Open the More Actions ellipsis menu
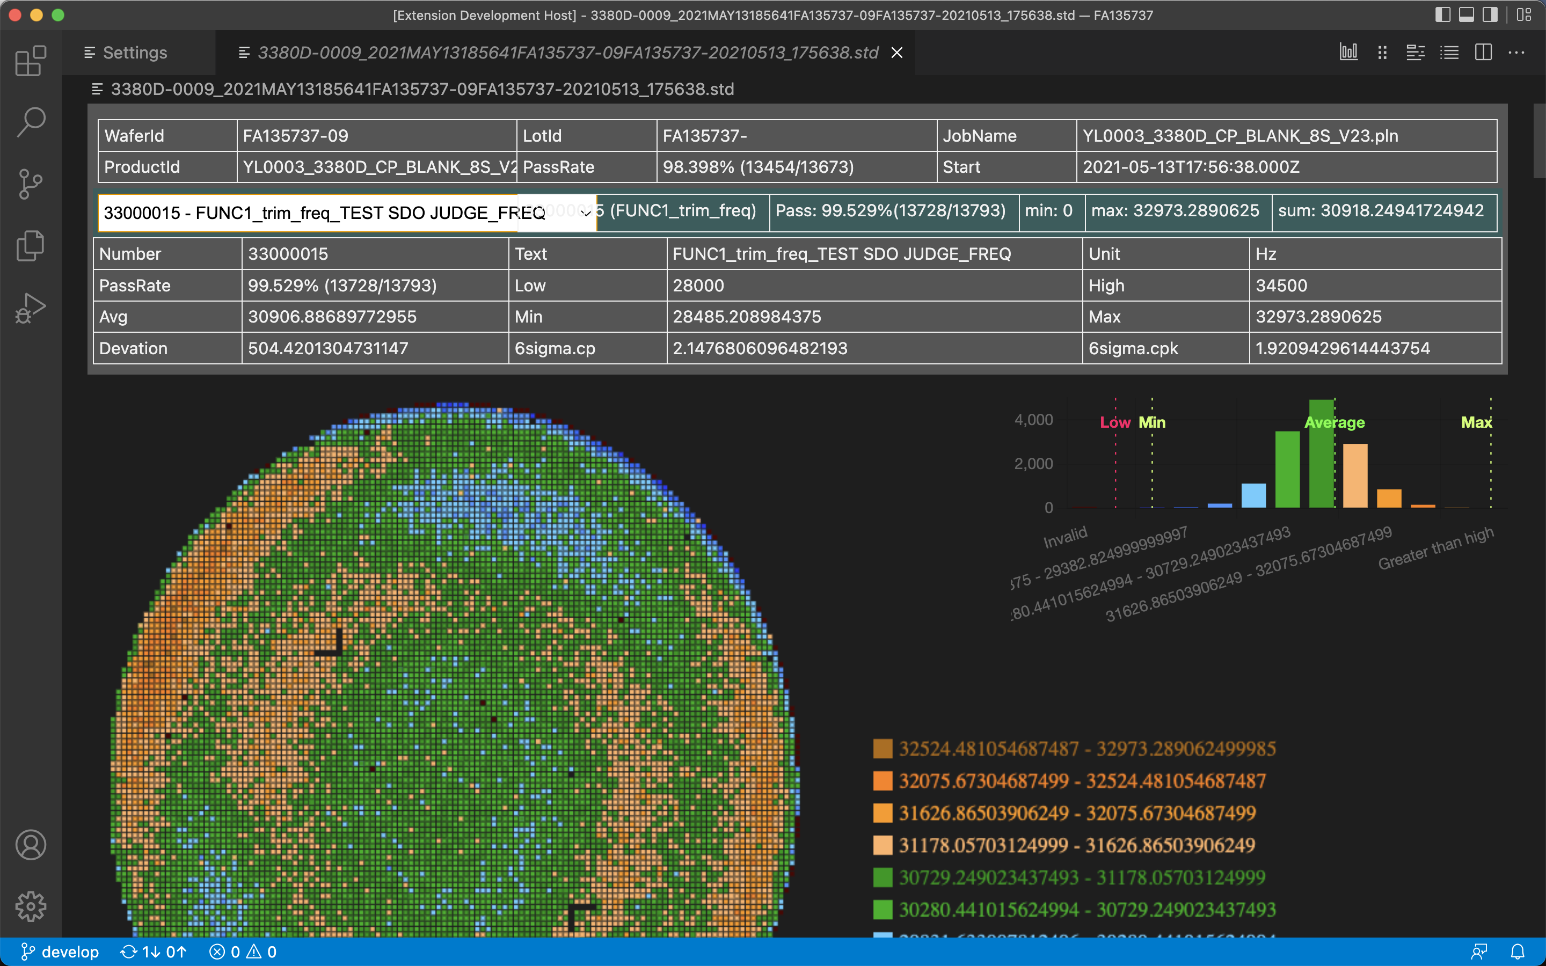Screen dimensions: 1546x966 click(1516, 53)
